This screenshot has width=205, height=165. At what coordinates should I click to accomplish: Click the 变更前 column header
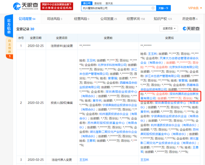coord(108,38)
